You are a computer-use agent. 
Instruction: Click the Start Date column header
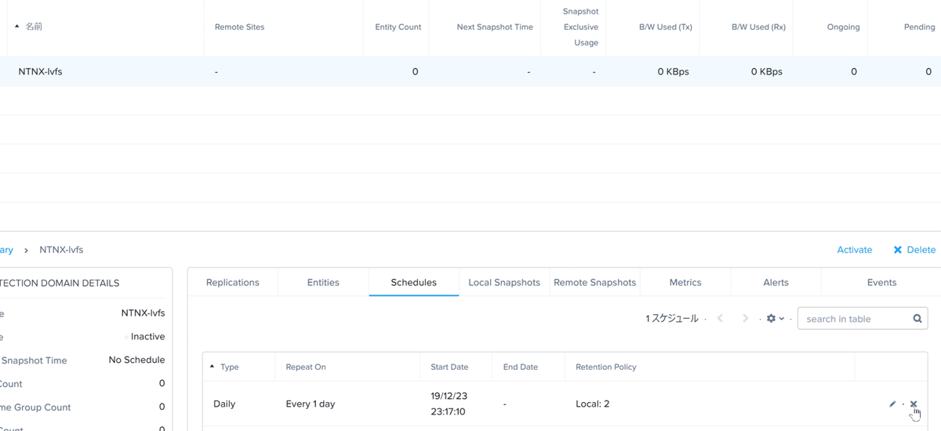[449, 367]
